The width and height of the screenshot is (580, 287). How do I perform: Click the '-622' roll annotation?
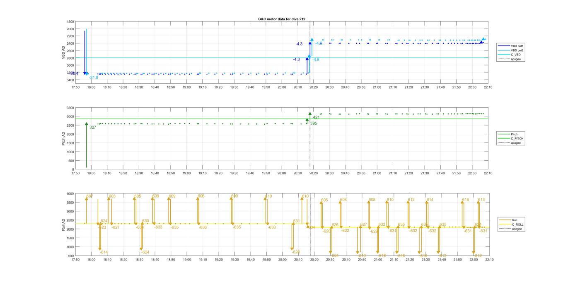coord(345,231)
